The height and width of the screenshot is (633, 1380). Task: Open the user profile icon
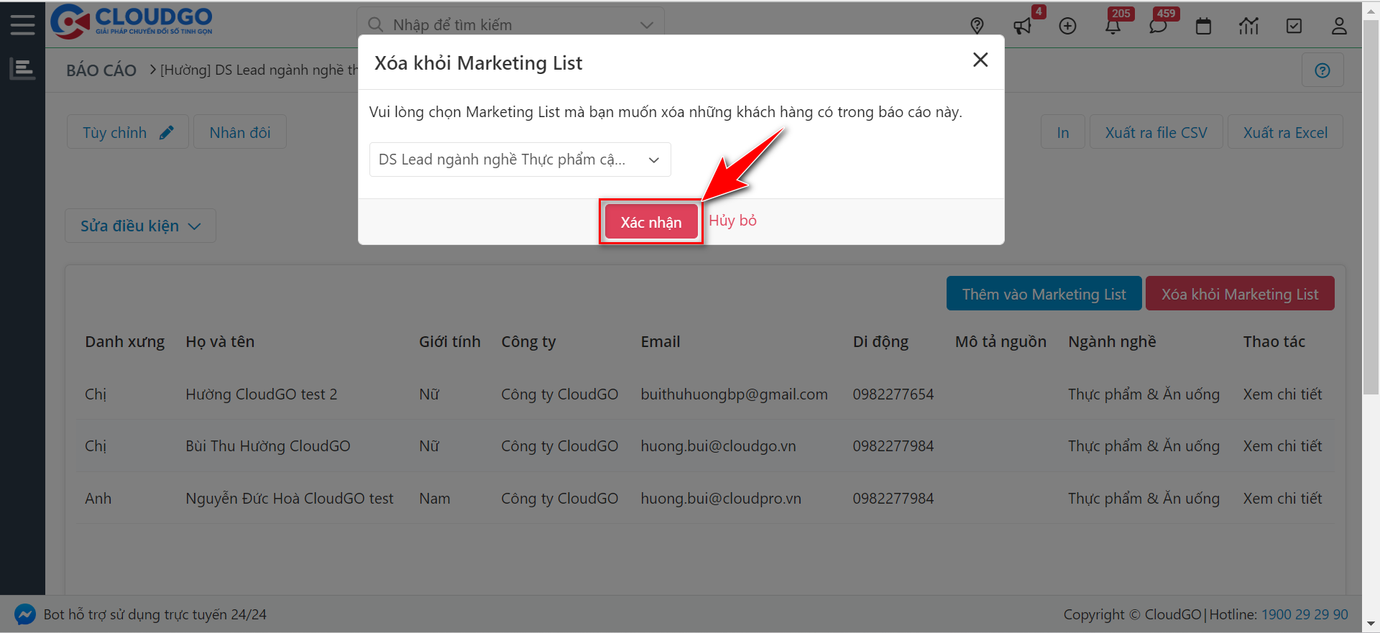coord(1338,27)
